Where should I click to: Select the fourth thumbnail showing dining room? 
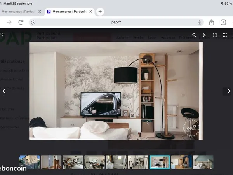click(x=94, y=162)
